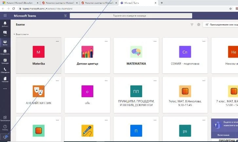Open options for ps team
The image size is (238, 142).
(204, 120)
